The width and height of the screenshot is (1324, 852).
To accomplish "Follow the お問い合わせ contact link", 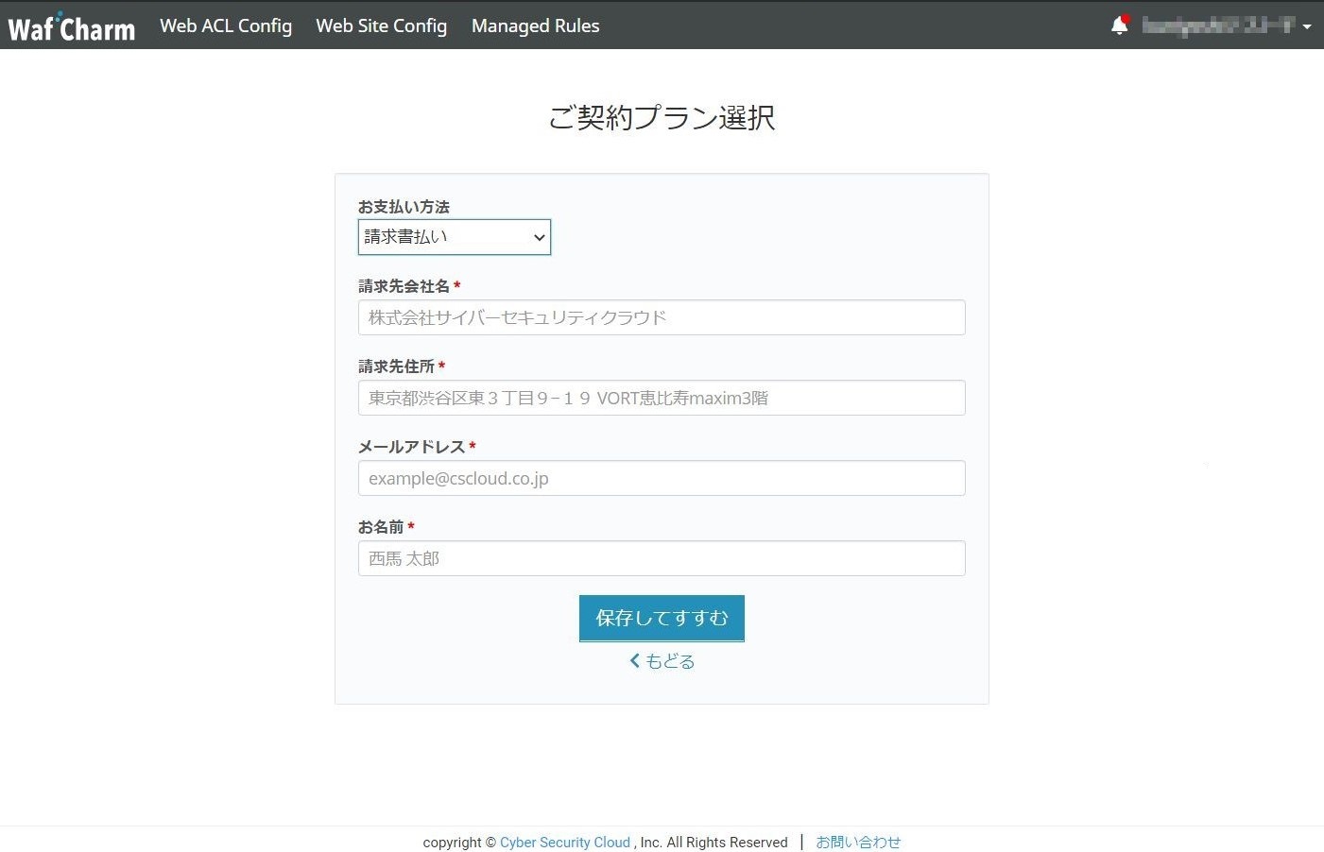I will pyautogui.click(x=858, y=843).
